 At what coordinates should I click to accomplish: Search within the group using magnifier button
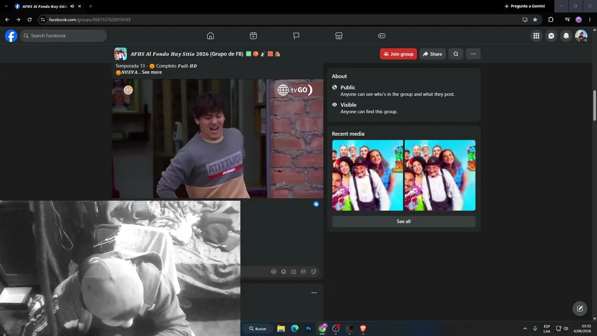point(456,54)
